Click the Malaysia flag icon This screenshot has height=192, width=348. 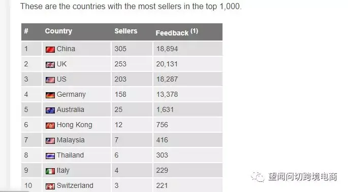[50, 141]
